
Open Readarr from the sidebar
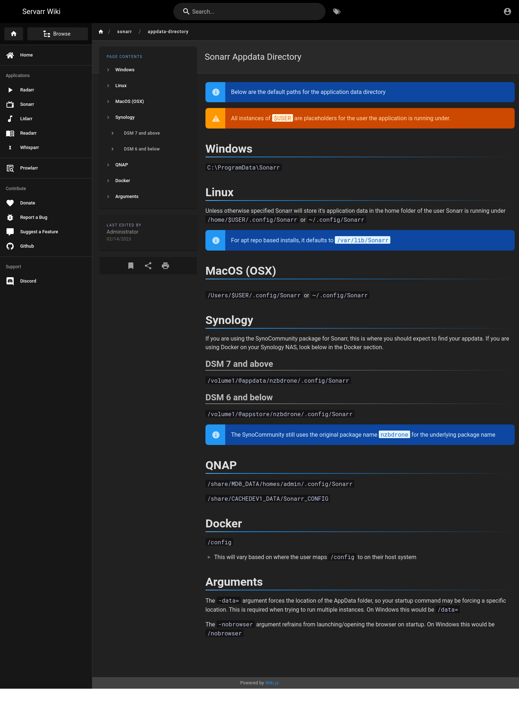[x=46, y=133]
